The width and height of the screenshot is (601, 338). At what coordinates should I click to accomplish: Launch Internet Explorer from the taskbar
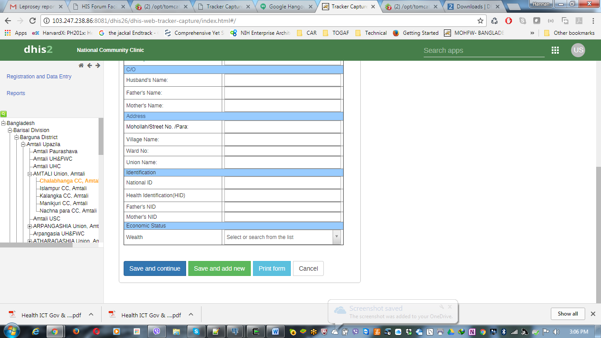pyautogui.click(x=36, y=331)
